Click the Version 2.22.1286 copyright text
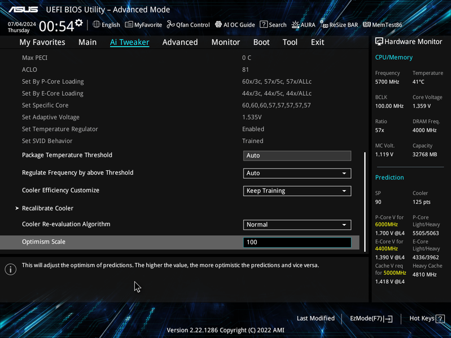The height and width of the screenshot is (338, 451). point(226,330)
